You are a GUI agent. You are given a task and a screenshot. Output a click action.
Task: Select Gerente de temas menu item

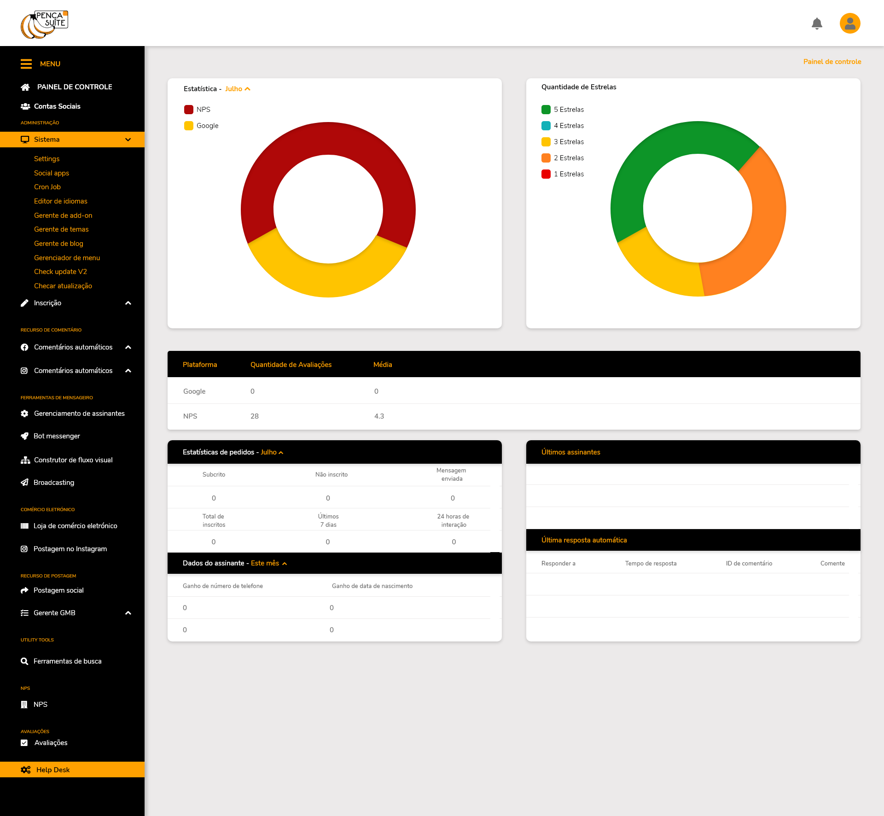tap(61, 229)
